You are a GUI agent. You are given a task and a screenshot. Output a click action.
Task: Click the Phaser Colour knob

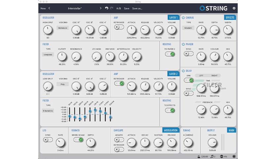[214, 57]
